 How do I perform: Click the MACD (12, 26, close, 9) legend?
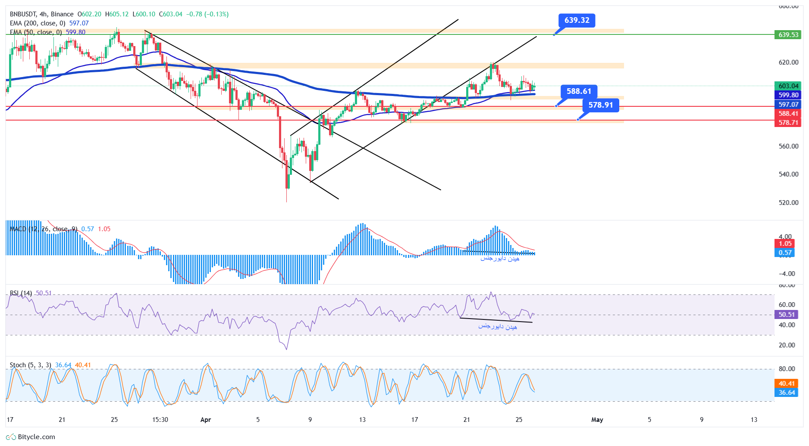tap(44, 229)
